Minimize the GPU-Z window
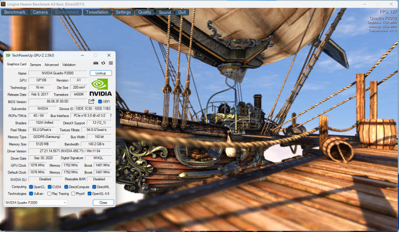Viewport: 399px width, 232px height. coord(82,55)
